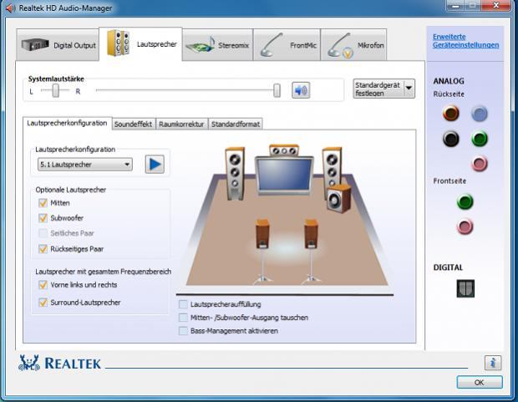Click the green front panel jack

coord(465,201)
